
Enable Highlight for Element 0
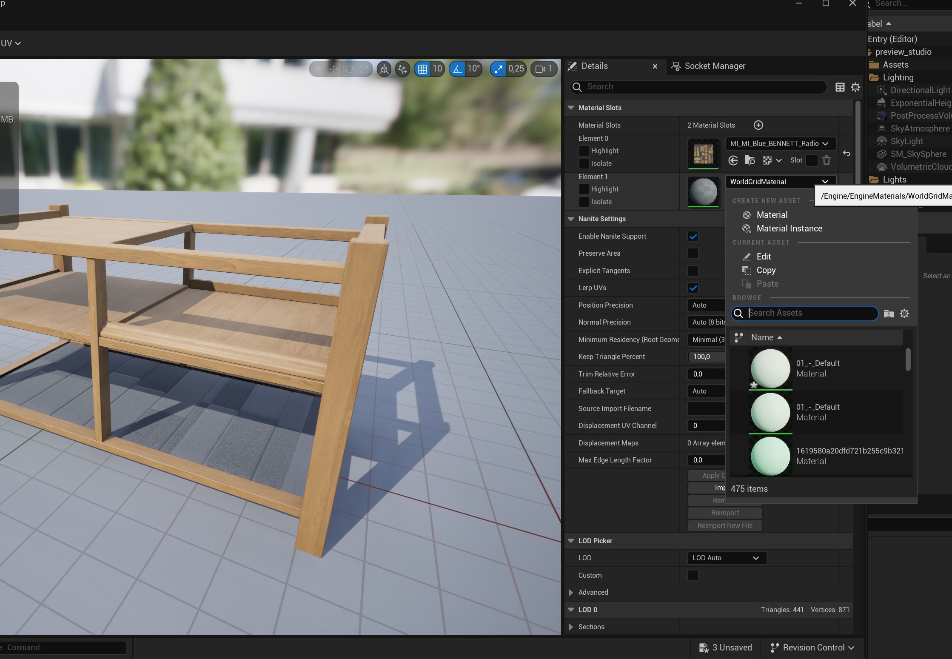[584, 151]
